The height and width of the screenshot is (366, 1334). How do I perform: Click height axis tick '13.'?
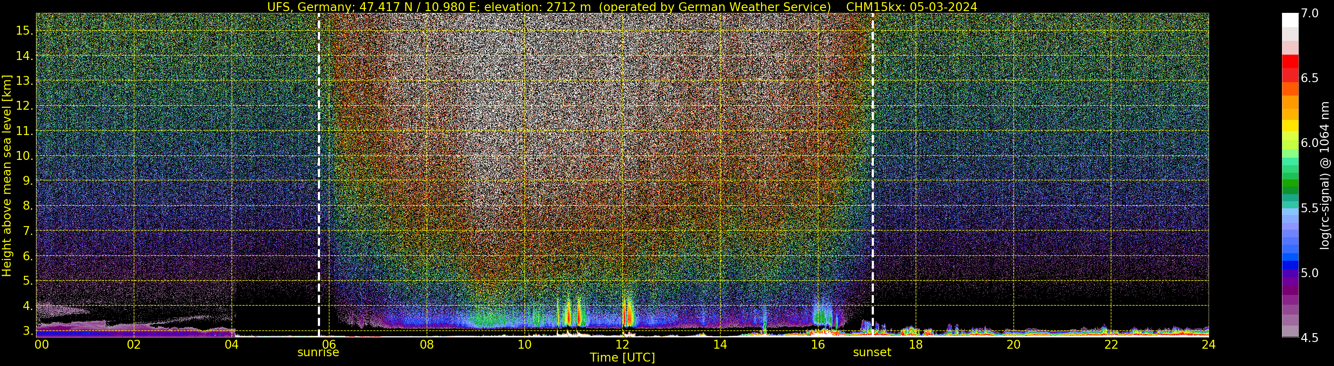click(x=24, y=81)
